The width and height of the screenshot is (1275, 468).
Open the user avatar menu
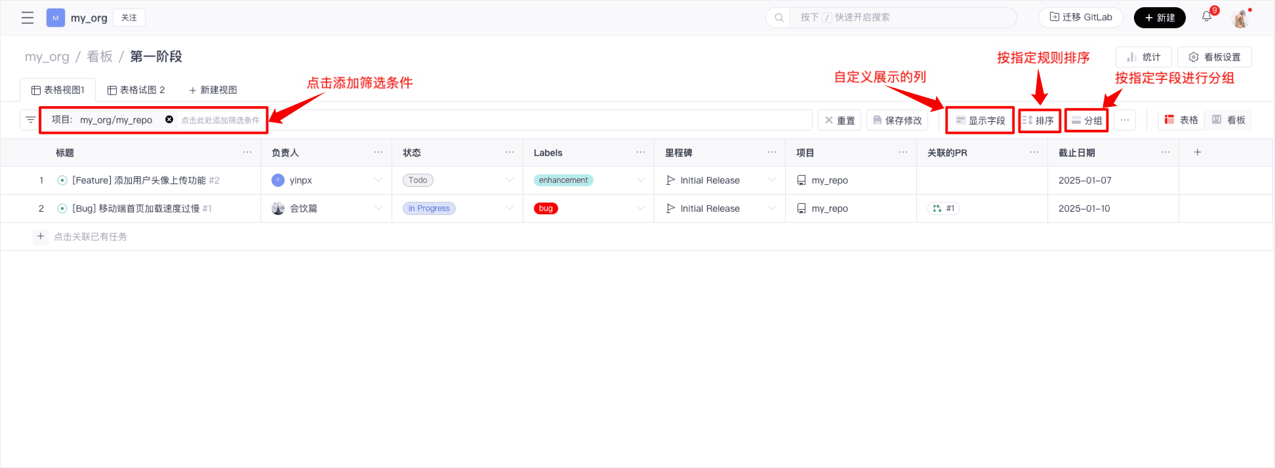click(x=1240, y=18)
